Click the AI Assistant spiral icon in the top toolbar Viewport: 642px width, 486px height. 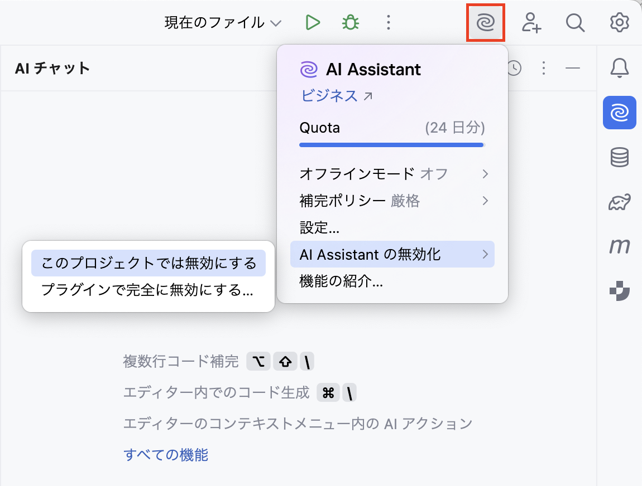[486, 22]
